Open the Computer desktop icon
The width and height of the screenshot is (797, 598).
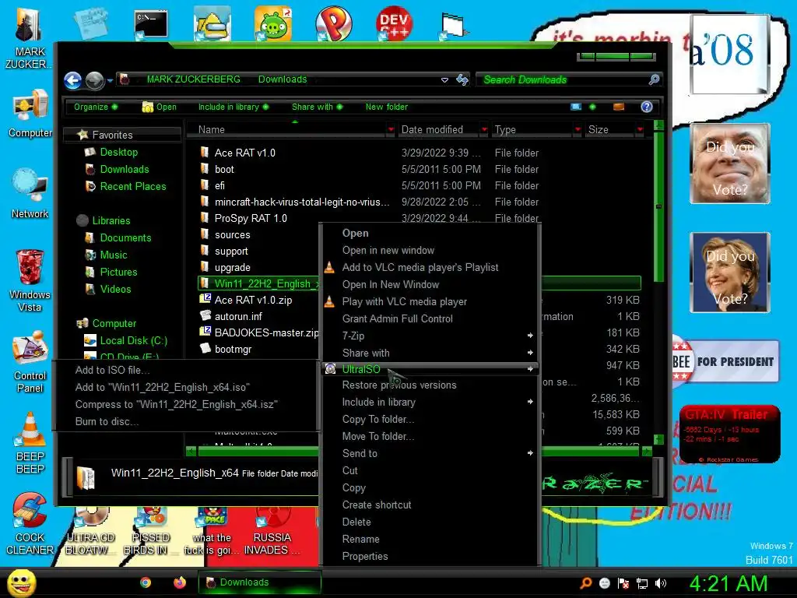pyautogui.click(x=30, y=113)
